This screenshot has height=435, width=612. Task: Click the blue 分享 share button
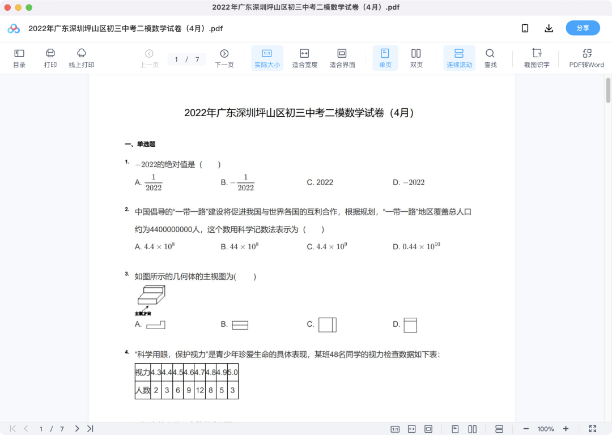tap(583, 28)
